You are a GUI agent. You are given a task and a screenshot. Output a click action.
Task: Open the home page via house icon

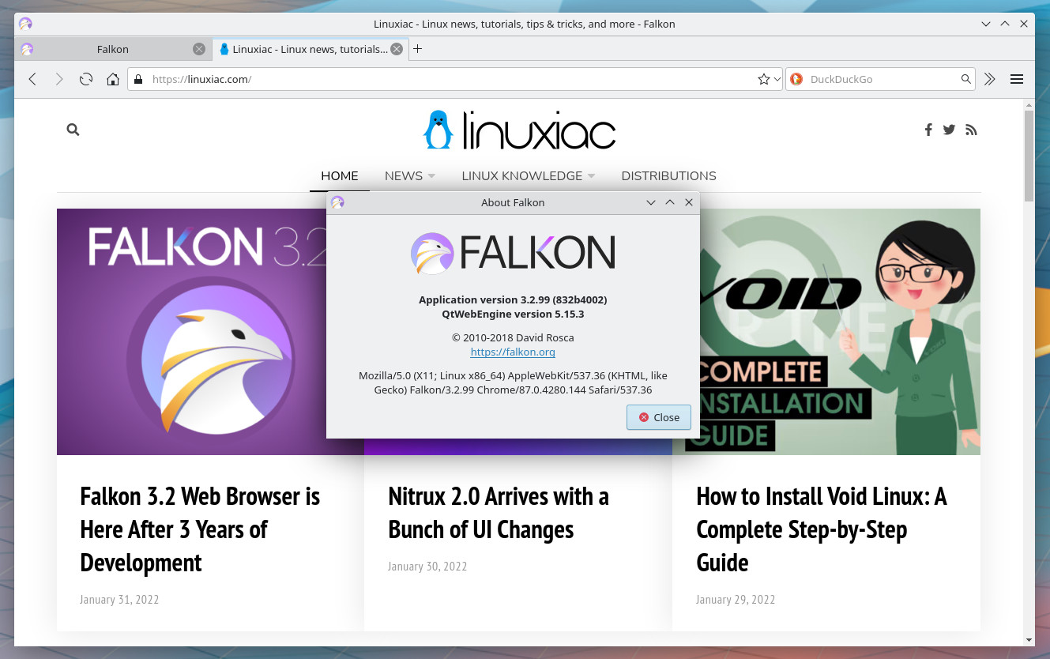click(x=113, y=79)
